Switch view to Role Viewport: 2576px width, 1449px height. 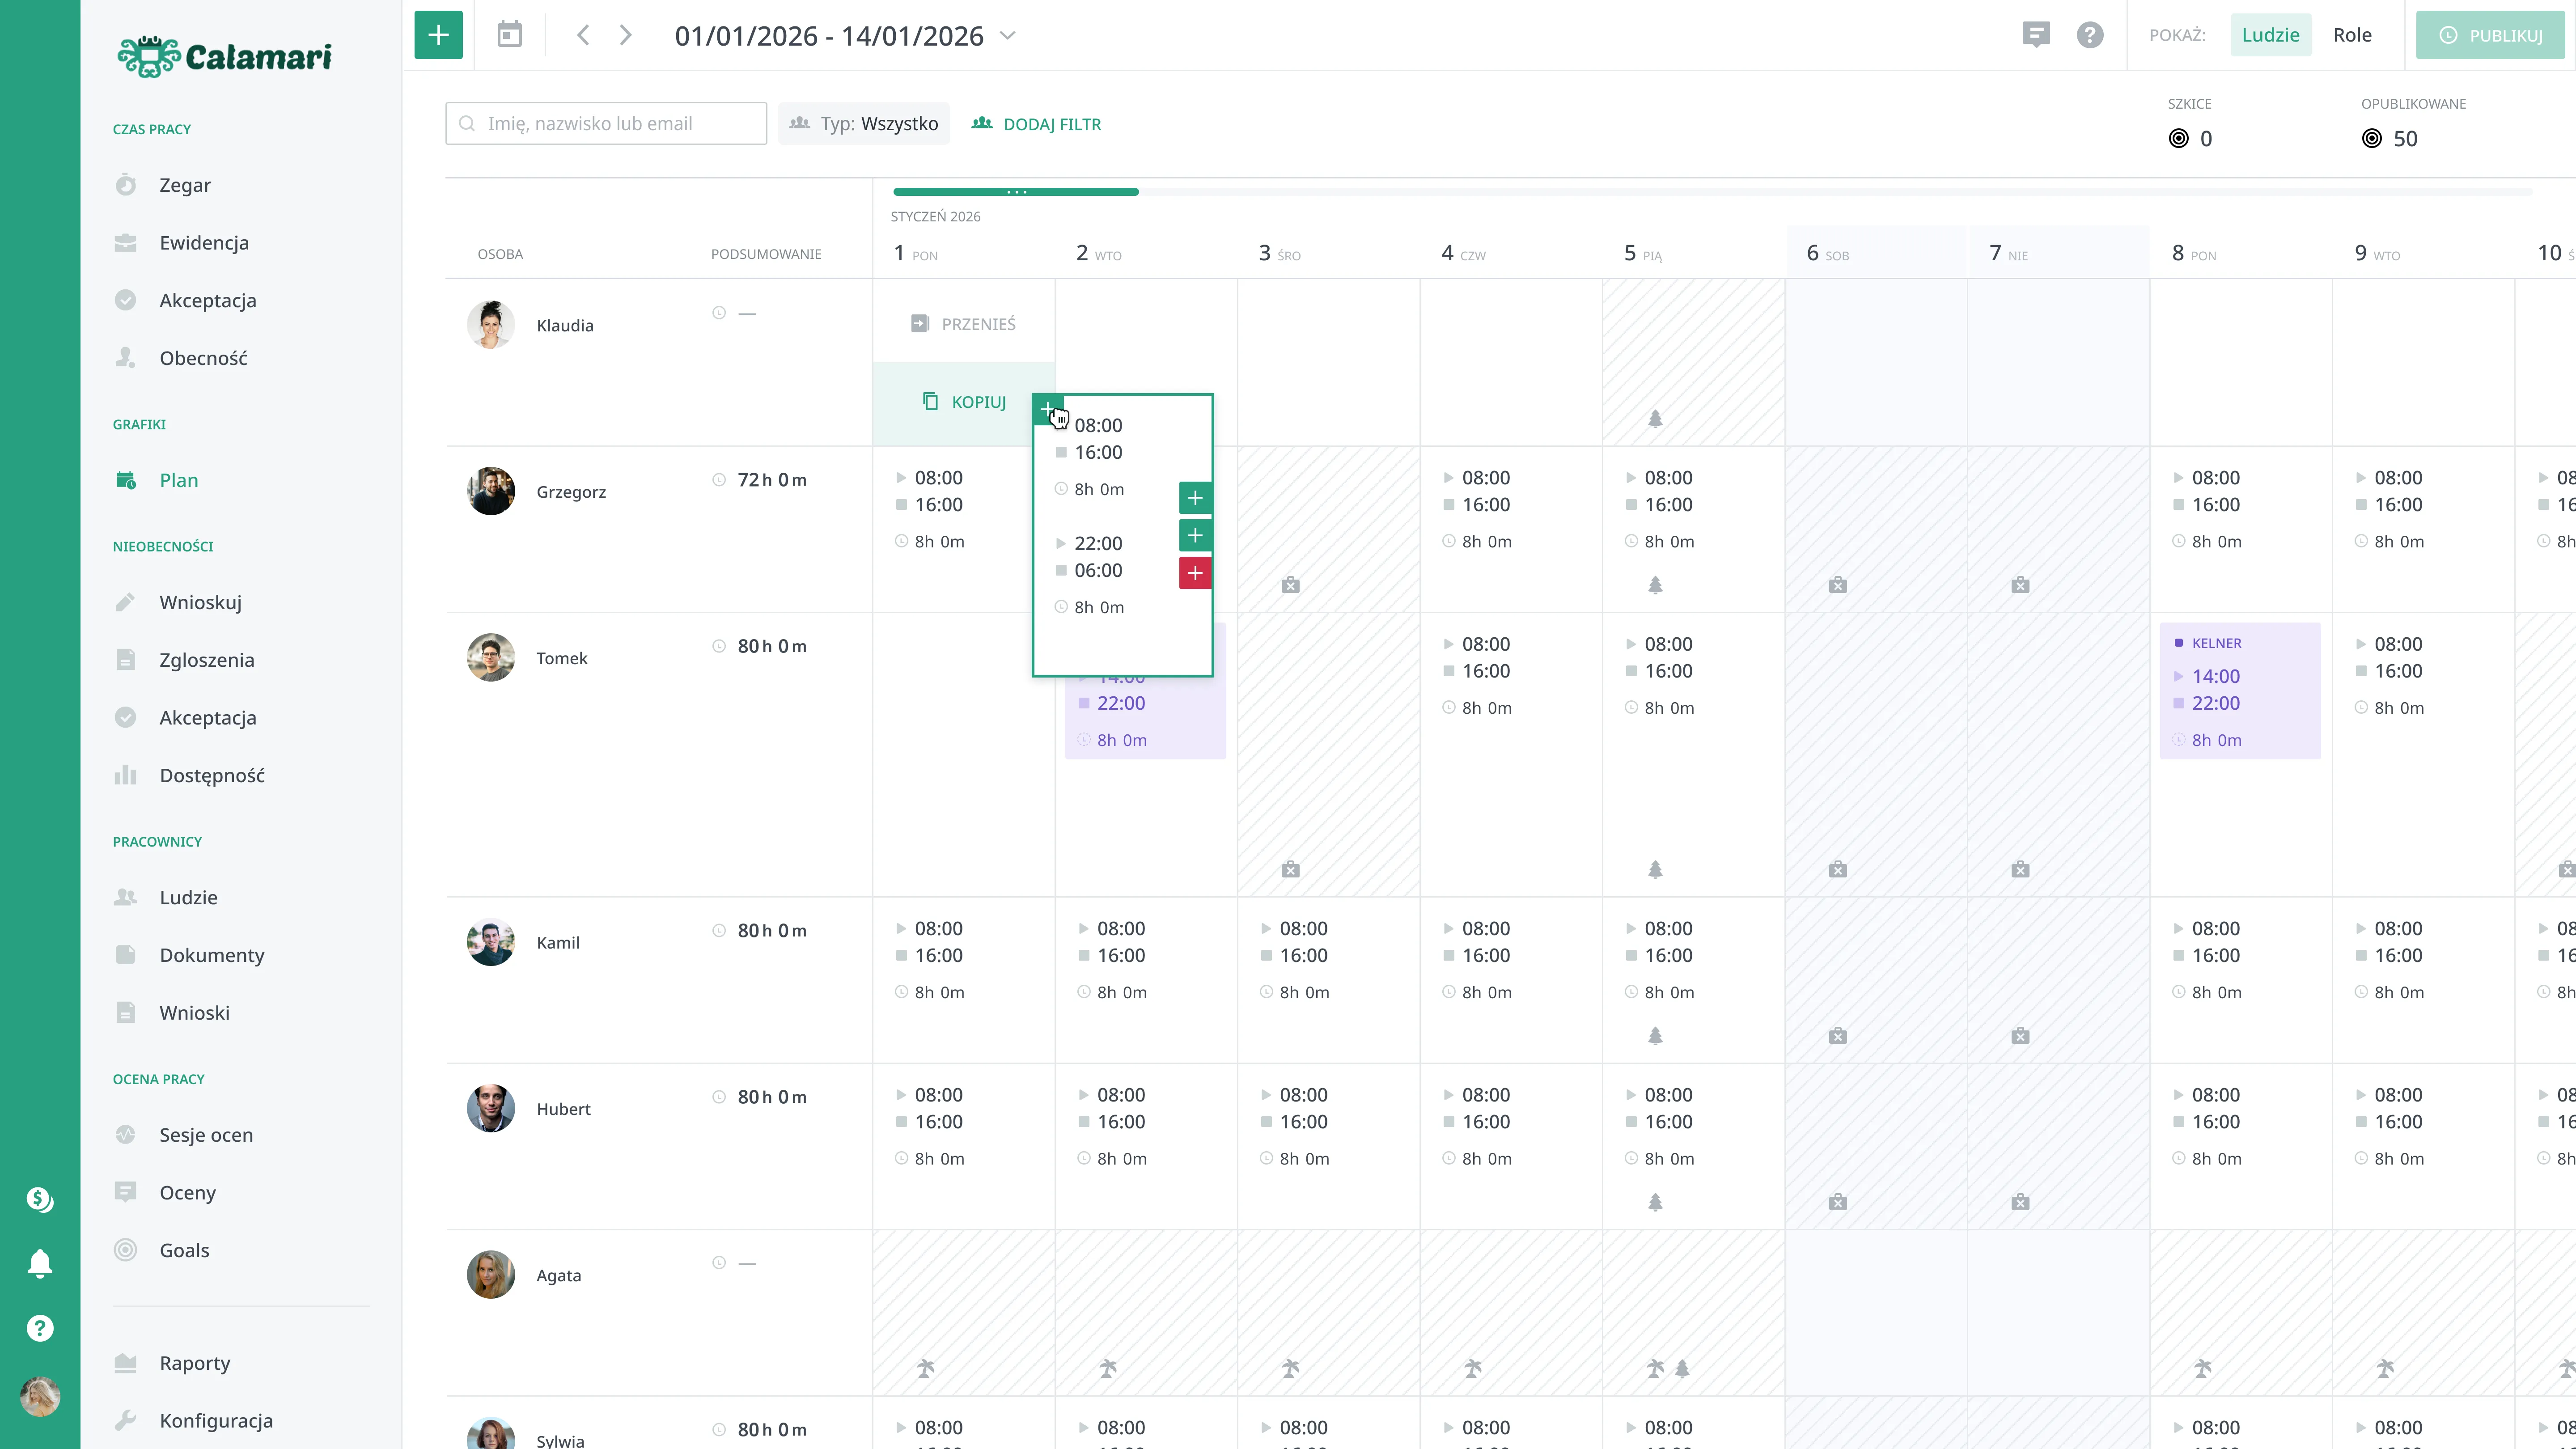(2352, 35)
